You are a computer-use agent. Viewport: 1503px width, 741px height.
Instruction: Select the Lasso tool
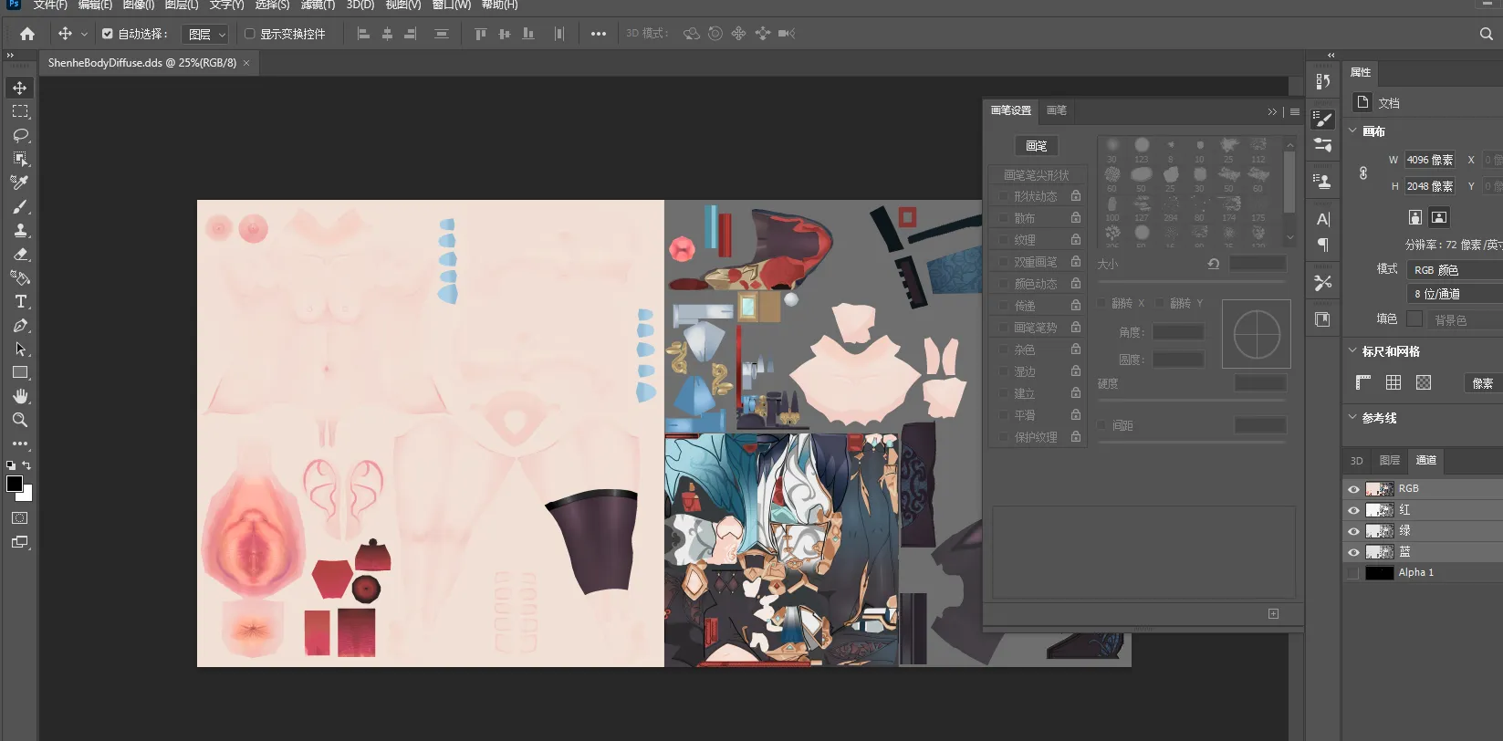tap(20, 135)
